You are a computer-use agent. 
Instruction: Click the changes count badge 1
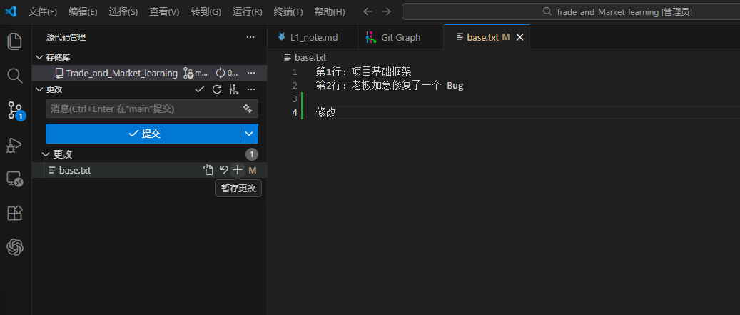click(252, 154)
